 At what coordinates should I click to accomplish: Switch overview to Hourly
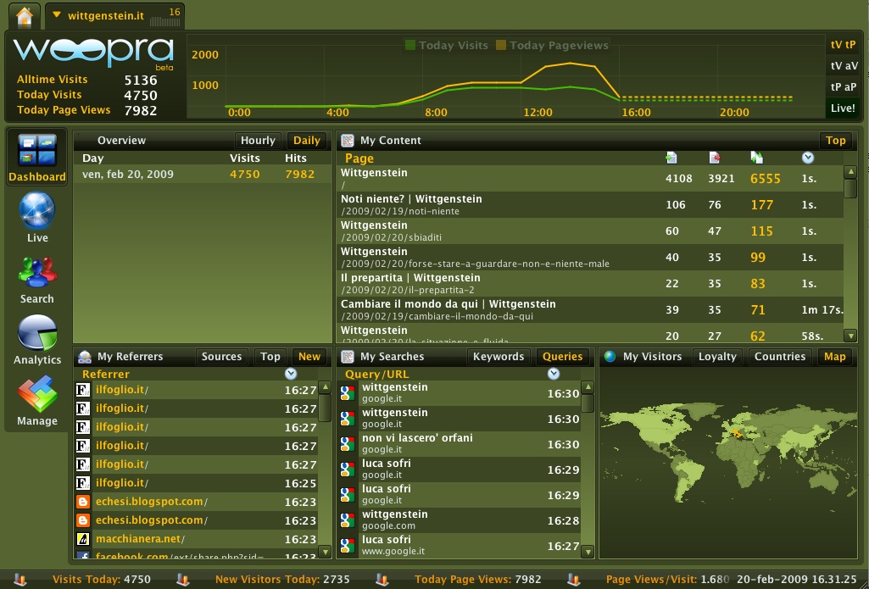click(x=258, y=141)
